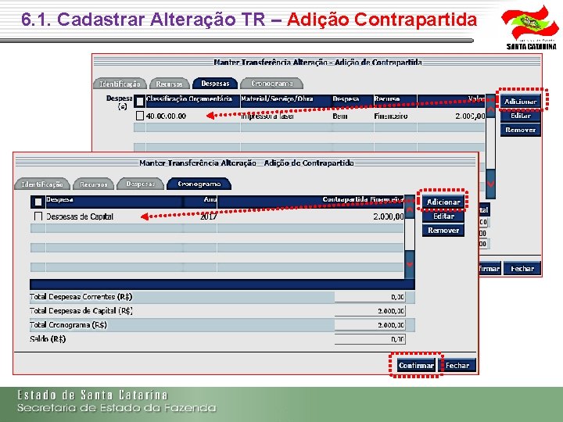Click the '40.00.00.00' classification cell

coord(166,116)
